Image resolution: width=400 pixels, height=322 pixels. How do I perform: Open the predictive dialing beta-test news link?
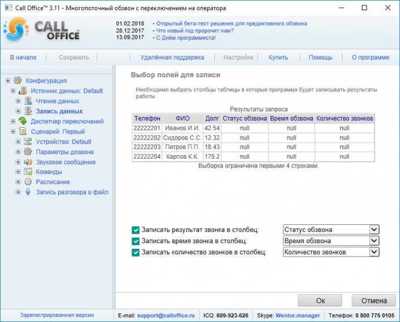231,24
